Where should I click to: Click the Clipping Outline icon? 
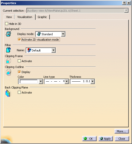(x=8, y=73)
